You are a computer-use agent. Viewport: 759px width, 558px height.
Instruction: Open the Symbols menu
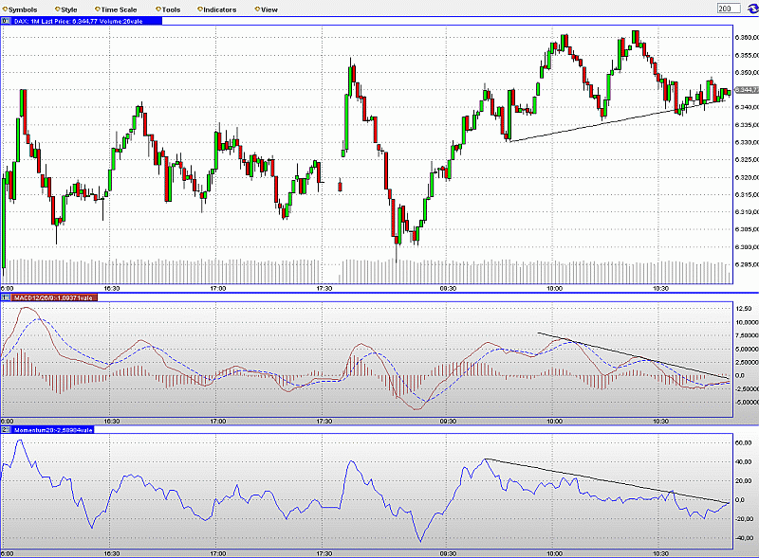pos(20,9)
